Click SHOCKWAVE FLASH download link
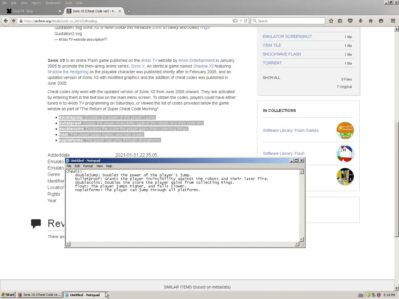 (282, 54)
